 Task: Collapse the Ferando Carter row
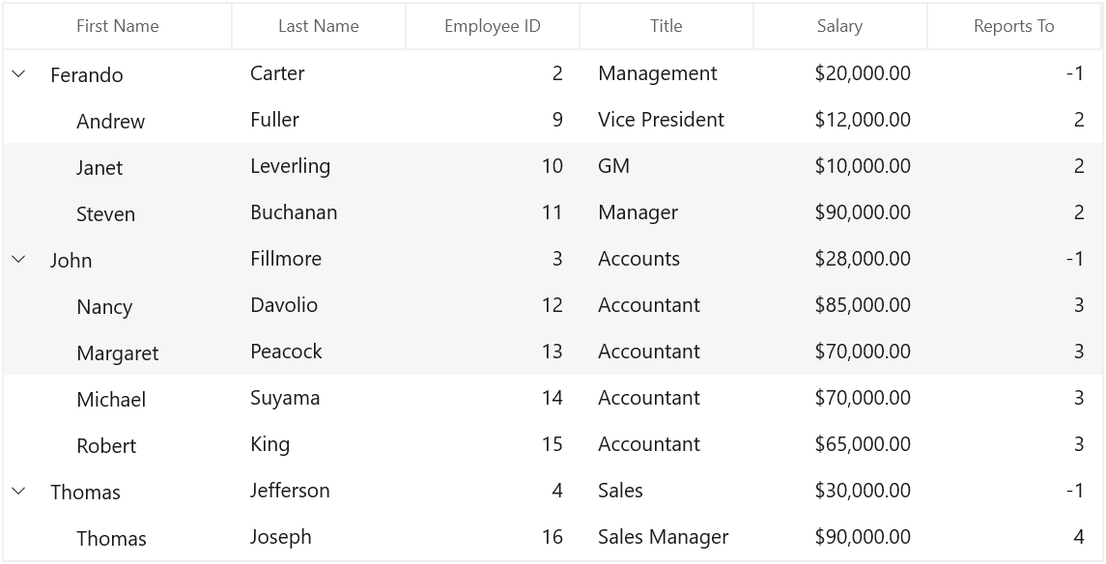click(19, 73)
